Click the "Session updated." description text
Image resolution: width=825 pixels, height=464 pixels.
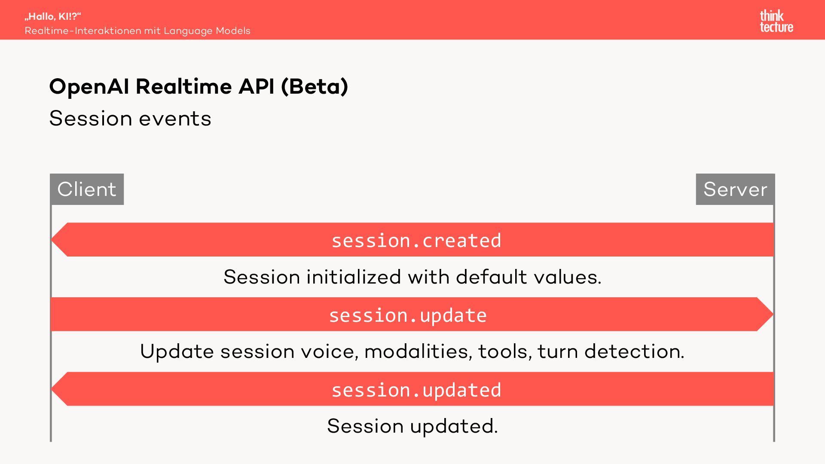[412, 426]
